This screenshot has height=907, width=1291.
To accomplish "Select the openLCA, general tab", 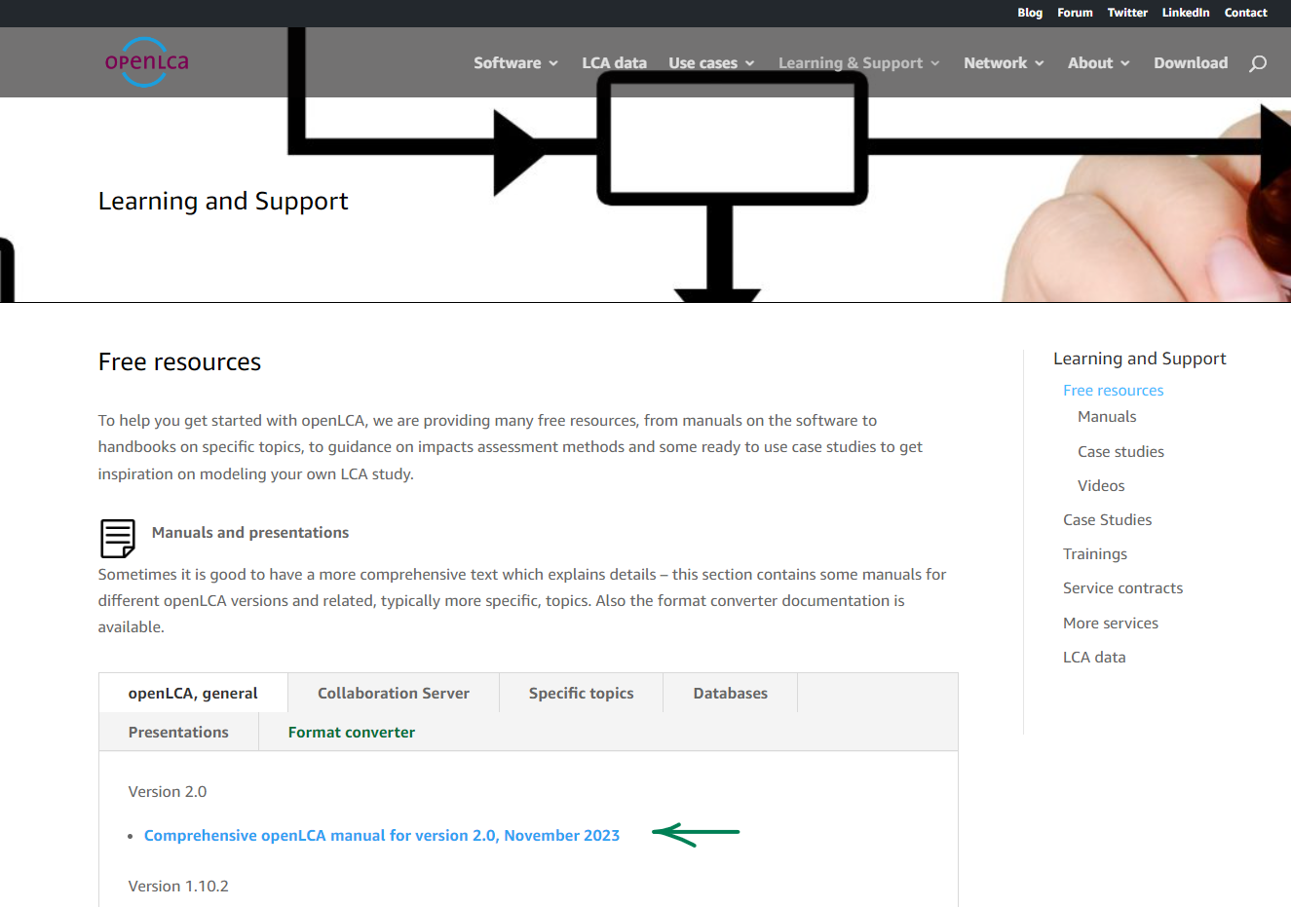I will coord(193,693).
